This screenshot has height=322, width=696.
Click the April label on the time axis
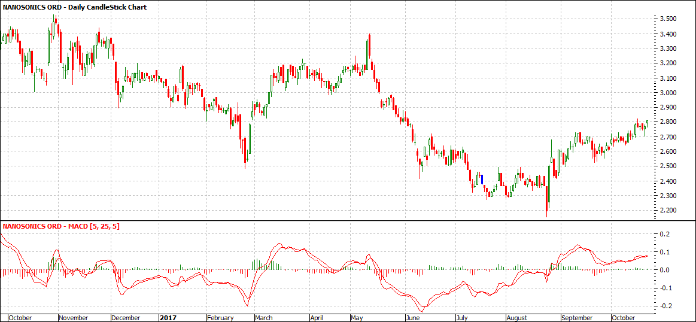317,318
